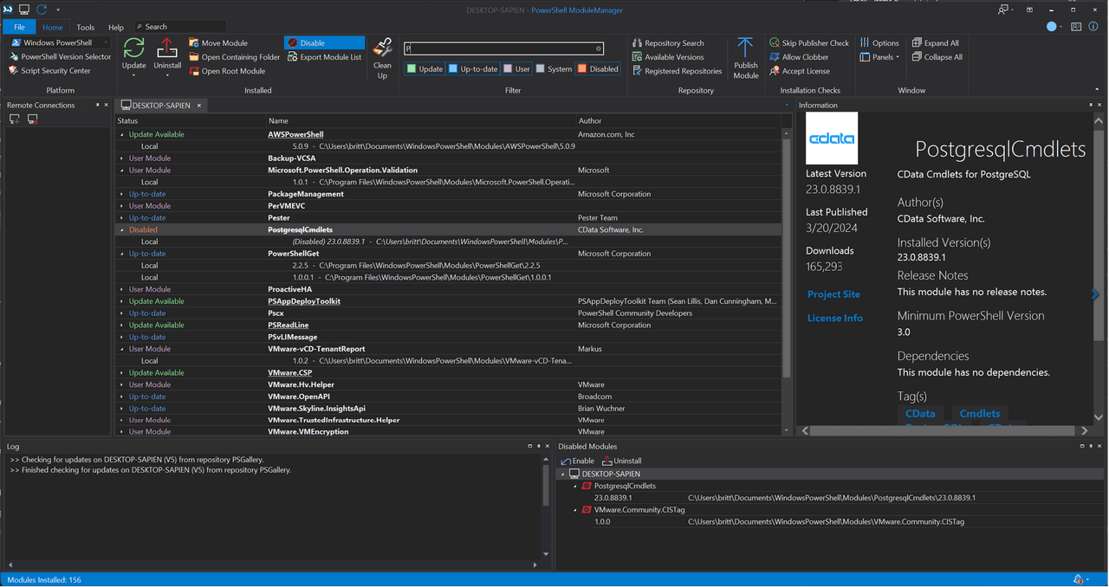This screenshot has height=587, width=1109.
Task: Open the feedback icon in title bar
Action: tap(1003, 10)
